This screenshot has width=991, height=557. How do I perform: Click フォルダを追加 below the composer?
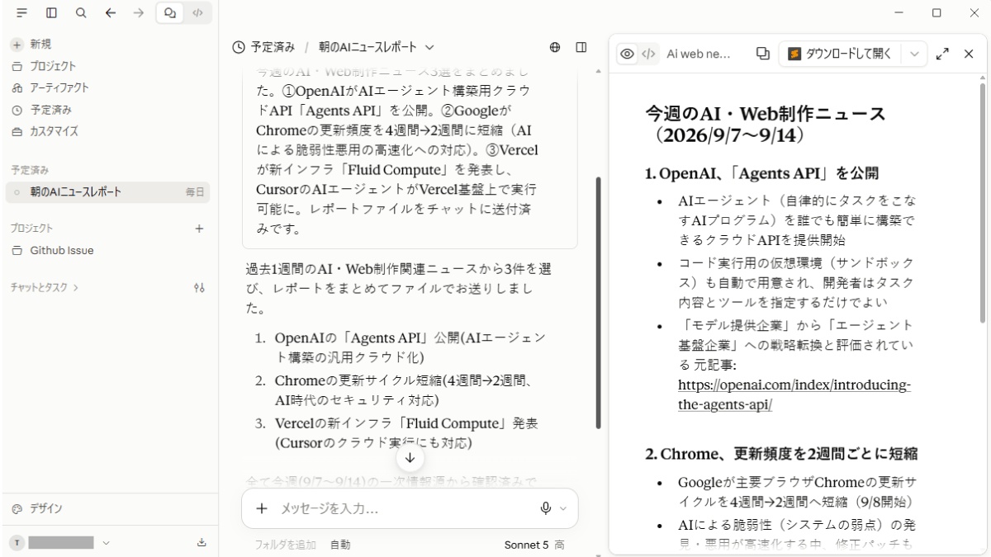285,545
